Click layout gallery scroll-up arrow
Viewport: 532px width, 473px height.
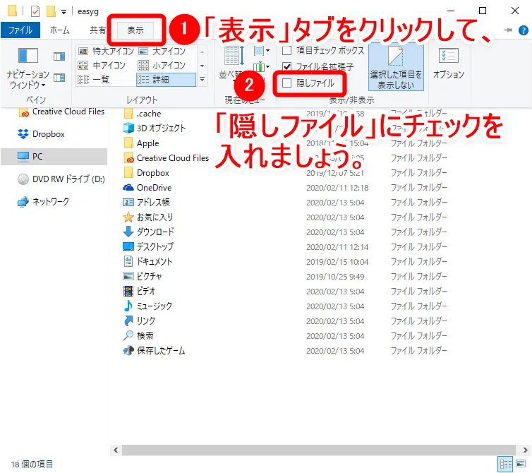pyautogui.click(x=202, y=52)
